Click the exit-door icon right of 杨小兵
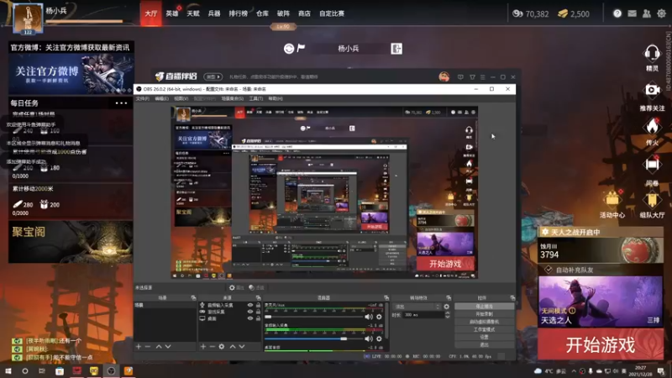 pos(396,49)
